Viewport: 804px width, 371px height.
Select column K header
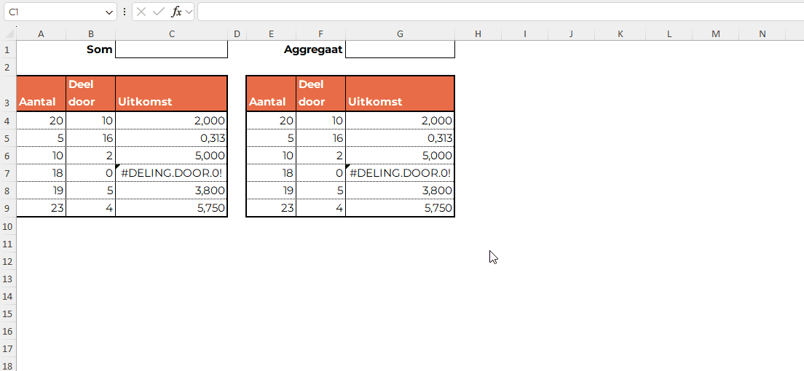pos(620,33)
